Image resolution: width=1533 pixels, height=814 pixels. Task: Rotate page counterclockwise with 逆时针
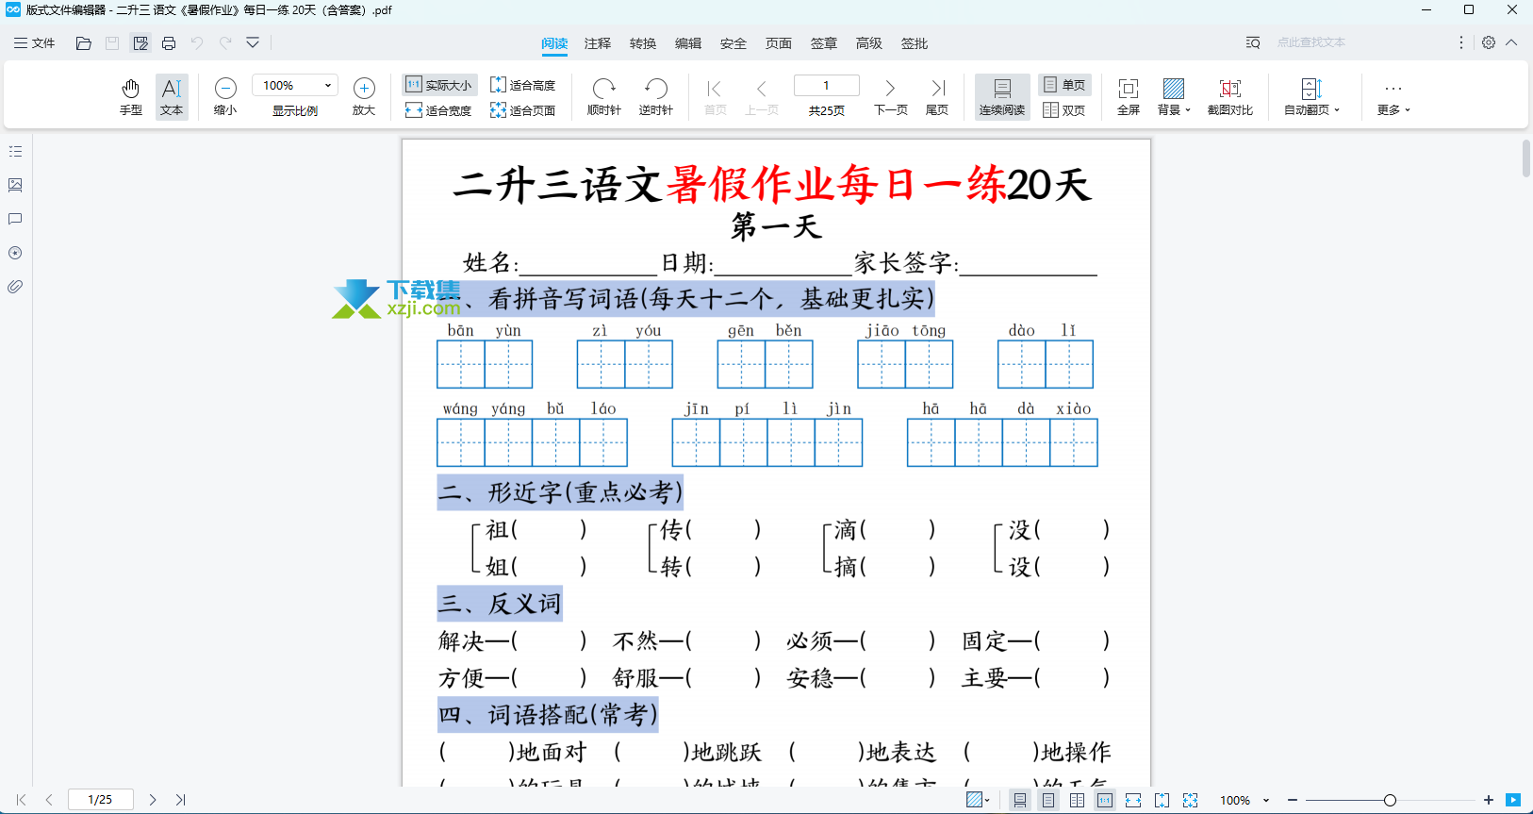click(x=655, y=96)
